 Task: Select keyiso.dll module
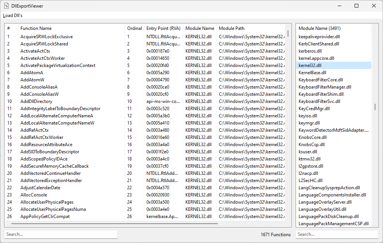(334, 116)
